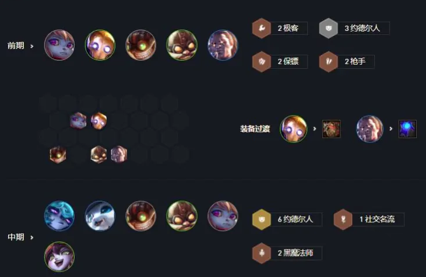This screenshot has height=277, width=426.
Task: Click the blue orb item icon
Action: coord(407,129)
